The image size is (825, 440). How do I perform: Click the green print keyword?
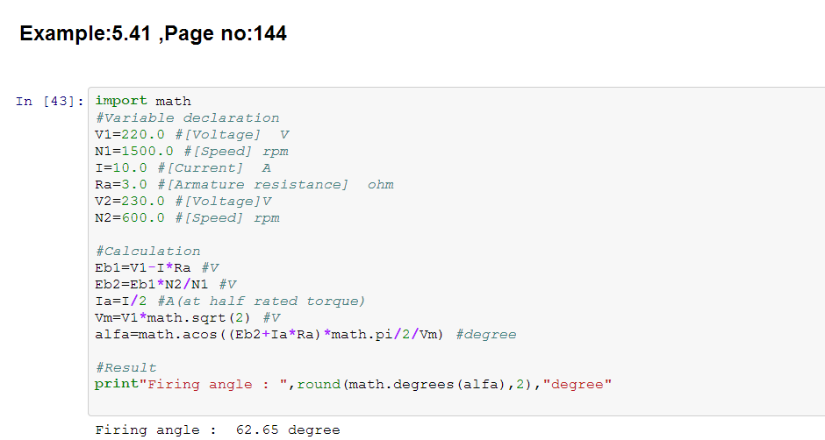[112, 384]
